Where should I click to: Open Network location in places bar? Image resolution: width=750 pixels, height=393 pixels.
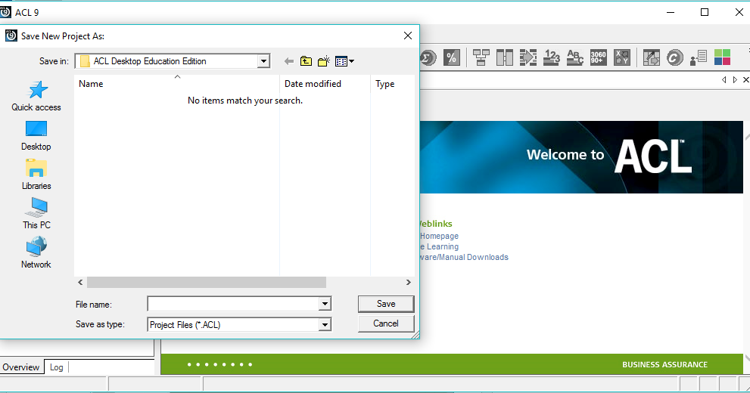(x=36, y=254)
